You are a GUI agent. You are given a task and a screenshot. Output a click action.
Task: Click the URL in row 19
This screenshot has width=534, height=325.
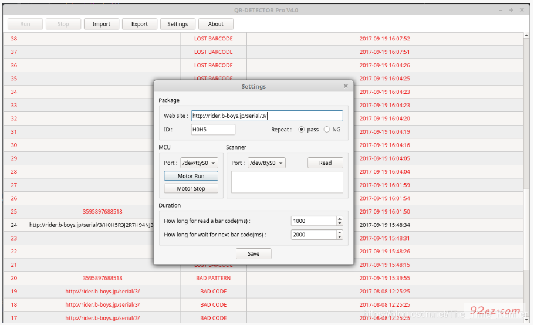[x=103, y=292]
